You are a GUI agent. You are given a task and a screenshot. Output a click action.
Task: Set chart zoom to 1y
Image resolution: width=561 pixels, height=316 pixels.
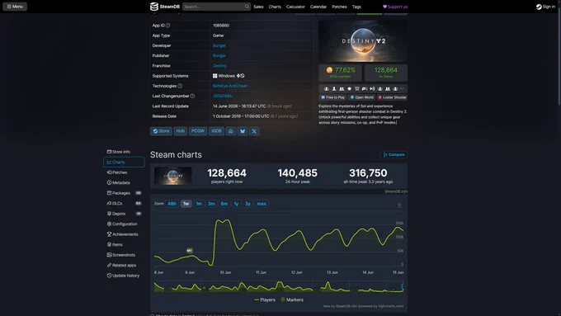tap(237, 204)
